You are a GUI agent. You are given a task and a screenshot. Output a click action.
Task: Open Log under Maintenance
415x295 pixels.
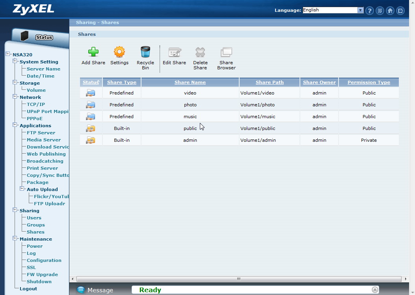tap(31, 253)
